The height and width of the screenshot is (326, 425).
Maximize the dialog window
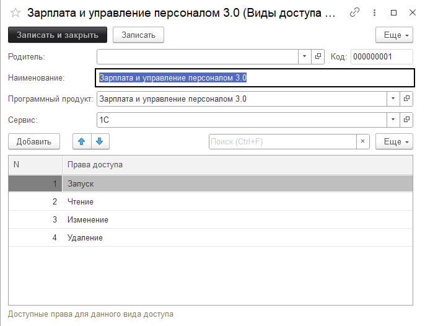coord(394,12)
